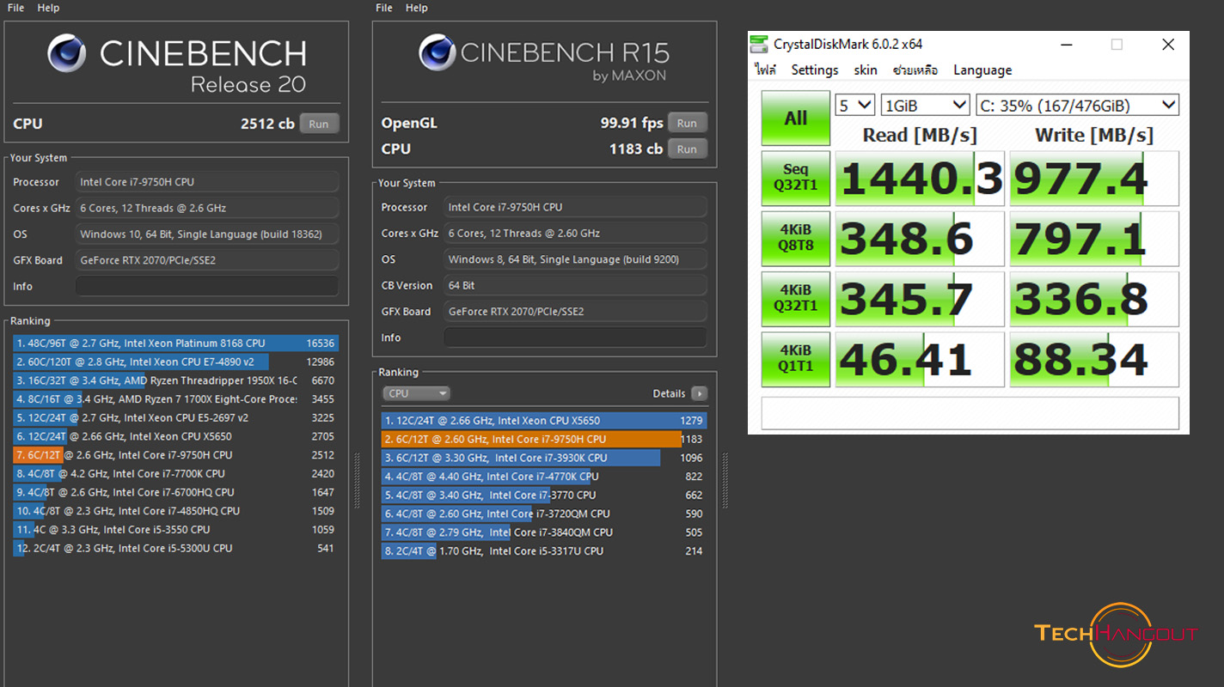Select Core i7-3770 ranking row
1224x687 pixels.
point(544,495)
